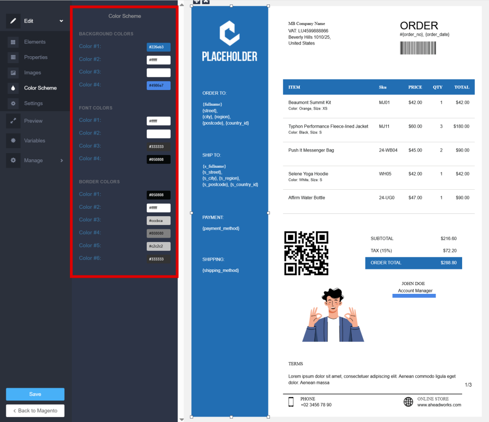This screenshot has height=422, width=489.
Task: Pick border Color #2 white swatch
Action: pyautogui.click(x=158, y=208)
